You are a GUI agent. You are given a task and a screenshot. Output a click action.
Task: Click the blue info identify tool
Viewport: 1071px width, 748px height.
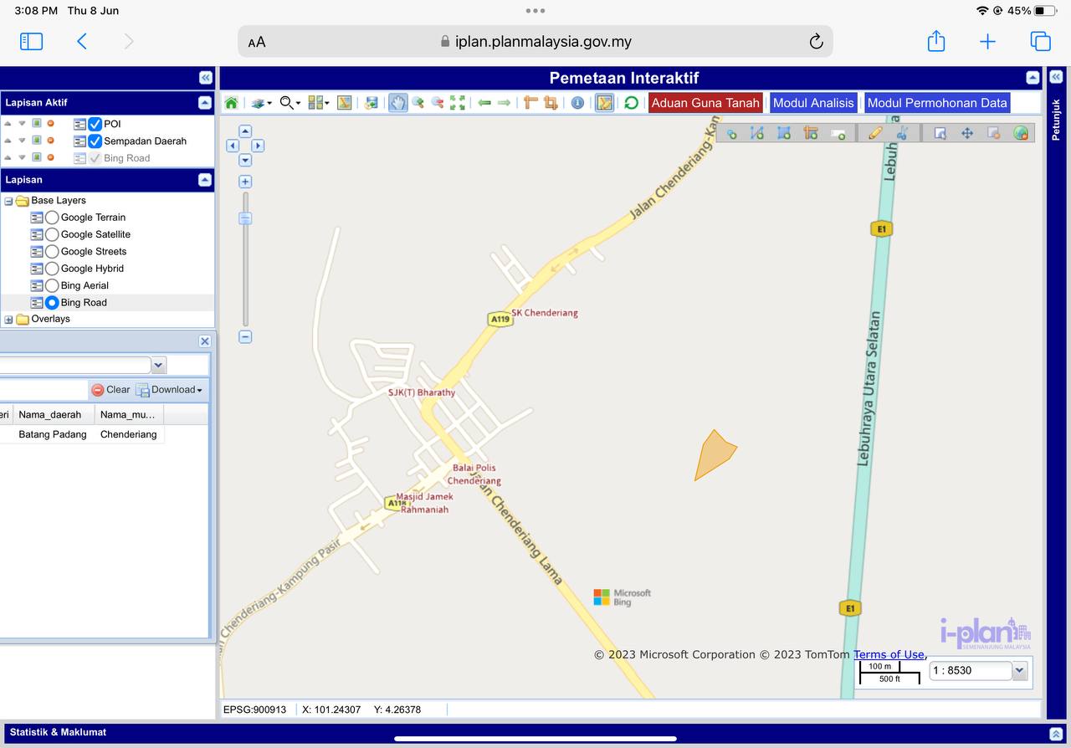[x=577, y=103]
